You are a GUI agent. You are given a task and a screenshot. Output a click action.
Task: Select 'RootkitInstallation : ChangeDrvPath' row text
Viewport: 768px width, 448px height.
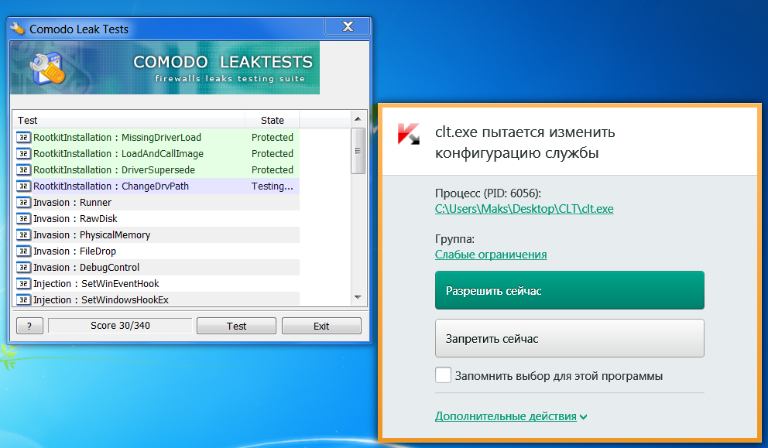pyautogui.click(x=111, y=186)
